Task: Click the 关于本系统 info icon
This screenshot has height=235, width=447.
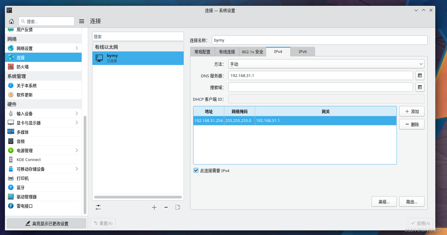Action: coord(11,86)
